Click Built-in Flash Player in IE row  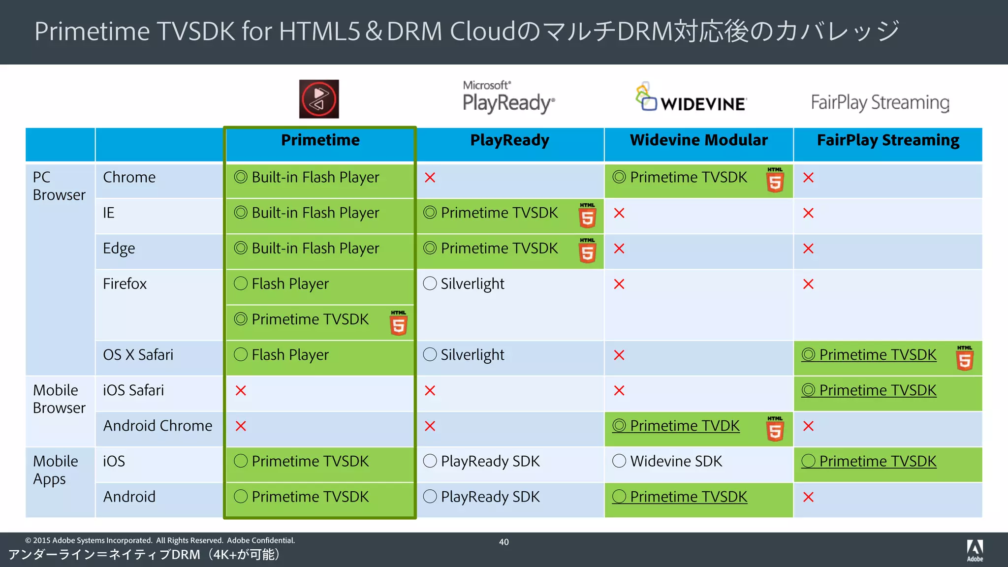(315, 213)
